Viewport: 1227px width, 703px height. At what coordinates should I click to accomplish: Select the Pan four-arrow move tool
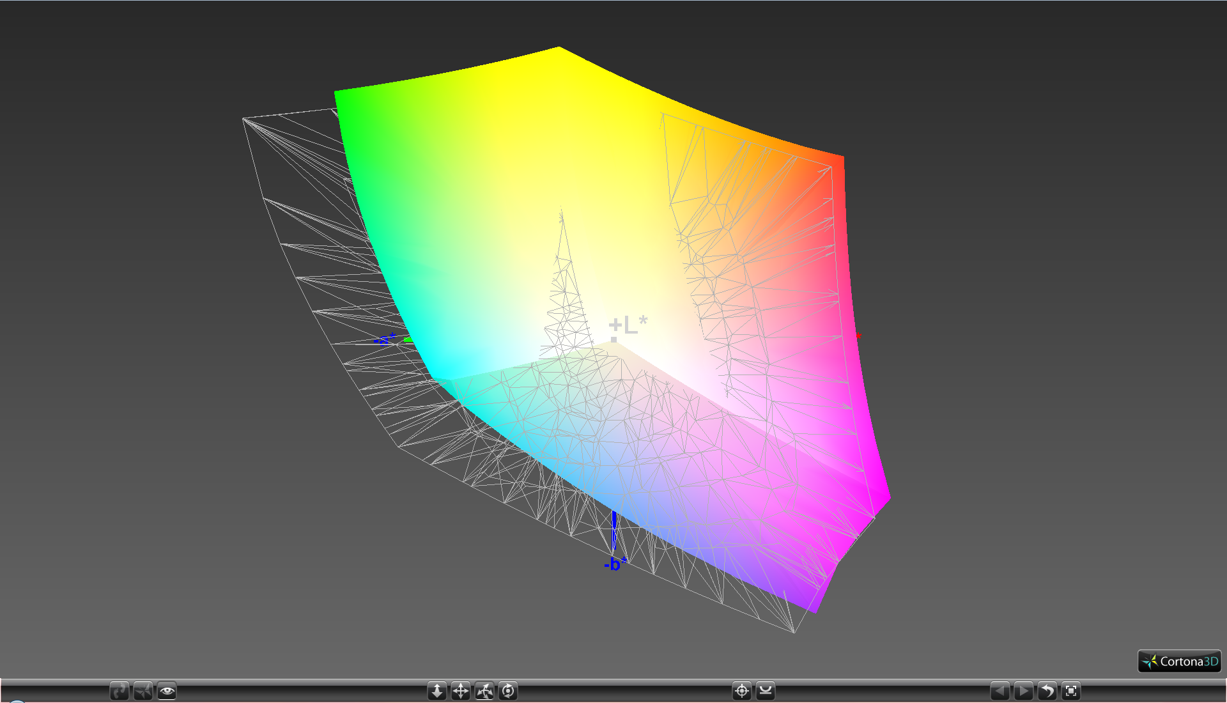coord(461,691)
